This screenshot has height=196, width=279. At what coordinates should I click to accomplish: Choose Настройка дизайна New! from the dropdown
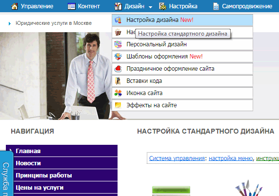[x=182, y=20]
